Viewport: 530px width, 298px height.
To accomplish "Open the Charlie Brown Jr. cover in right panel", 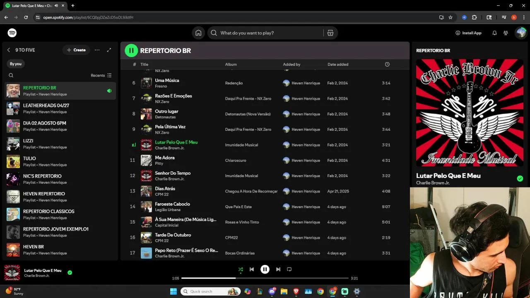I will tap(470, 113).
